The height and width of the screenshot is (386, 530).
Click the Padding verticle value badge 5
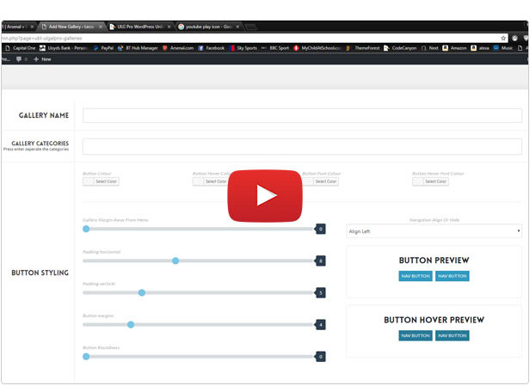(320, 293)
